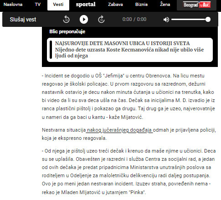Go to the Zabava tab
221x200 pixels.
tap(115, 5)
